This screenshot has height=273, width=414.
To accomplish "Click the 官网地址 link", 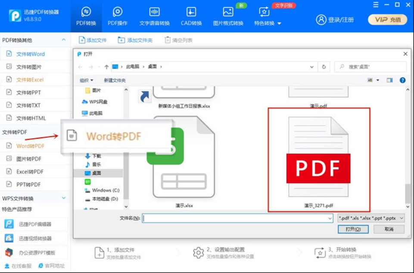I will click(52, 266).
